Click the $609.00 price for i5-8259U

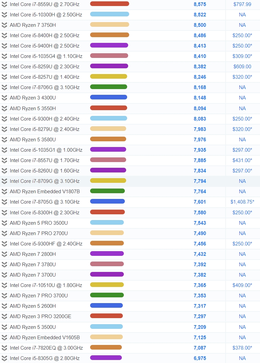click(242, 67)
